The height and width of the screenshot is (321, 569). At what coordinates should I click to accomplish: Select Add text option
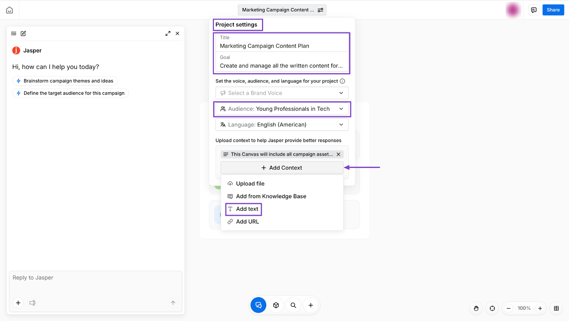282,209
